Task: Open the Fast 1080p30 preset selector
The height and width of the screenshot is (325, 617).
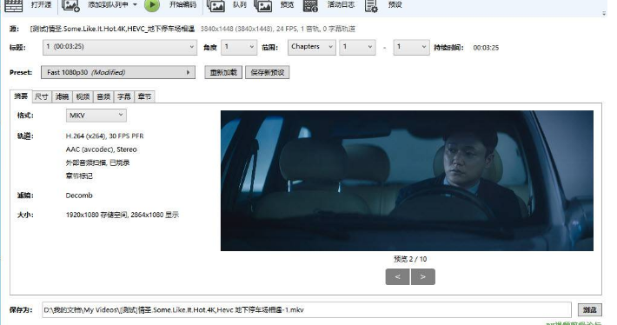Action: (x=118, y=72)
